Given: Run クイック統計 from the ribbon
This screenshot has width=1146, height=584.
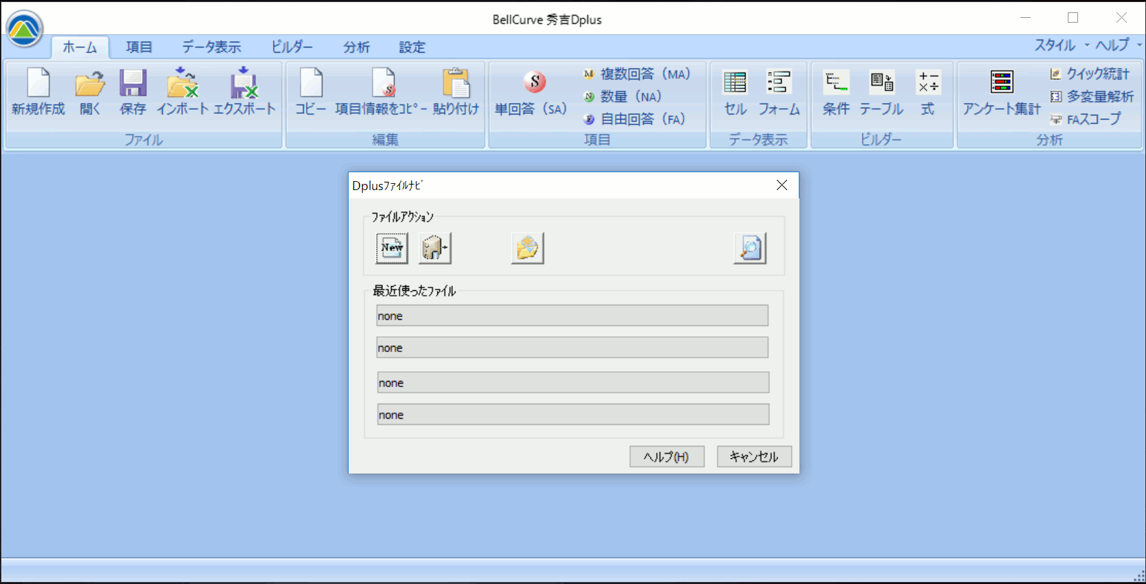Looking at the screenshot, I should tap(1090, 74).
